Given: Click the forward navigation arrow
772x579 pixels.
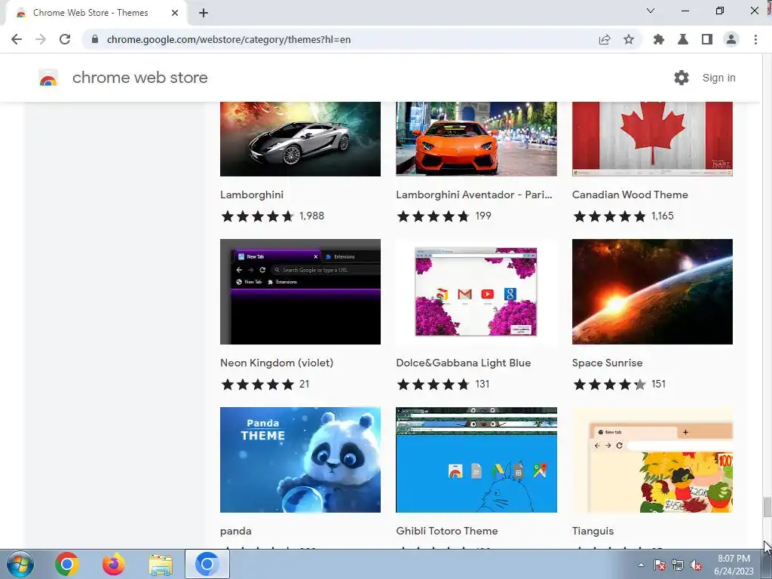Looking at the screenshot, I should [41, 39].
